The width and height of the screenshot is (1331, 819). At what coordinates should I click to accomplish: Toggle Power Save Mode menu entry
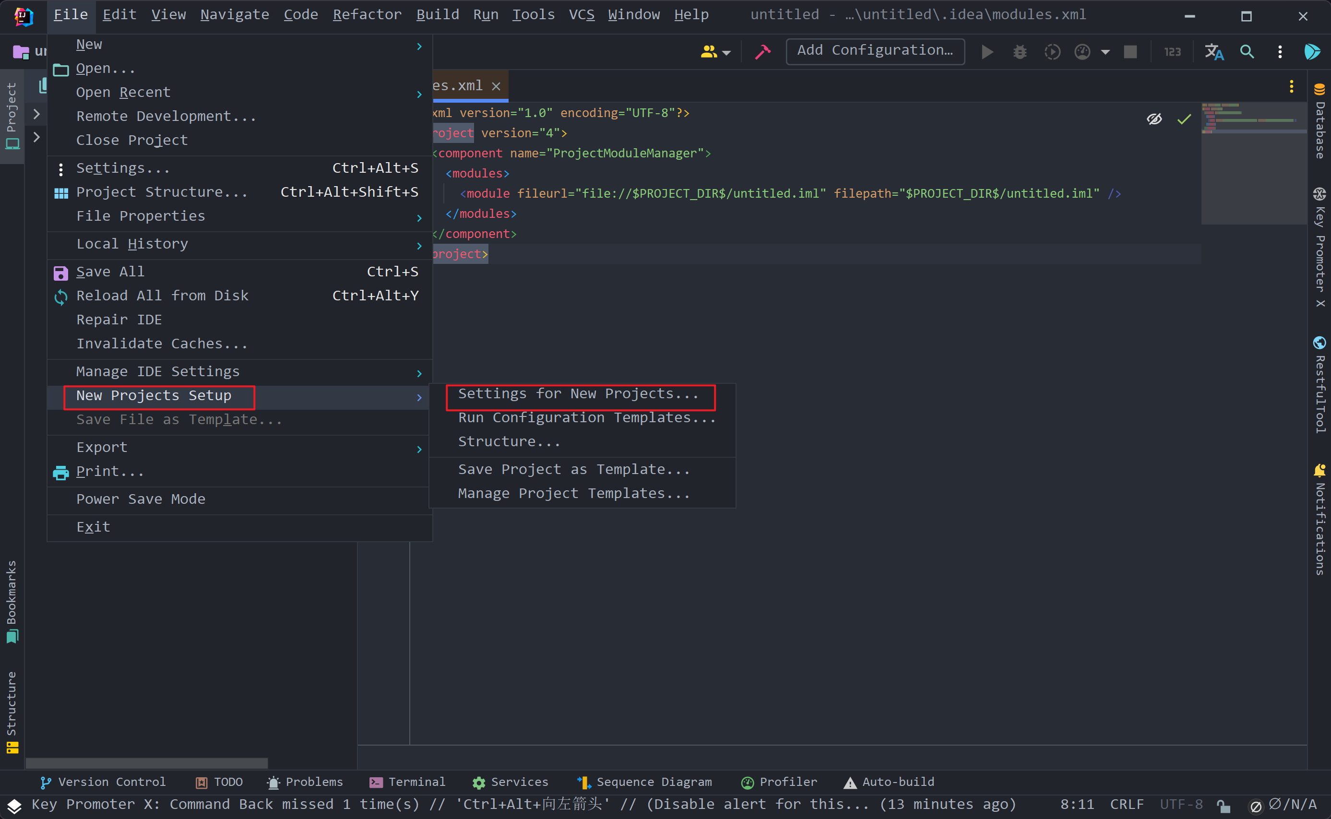141,499
